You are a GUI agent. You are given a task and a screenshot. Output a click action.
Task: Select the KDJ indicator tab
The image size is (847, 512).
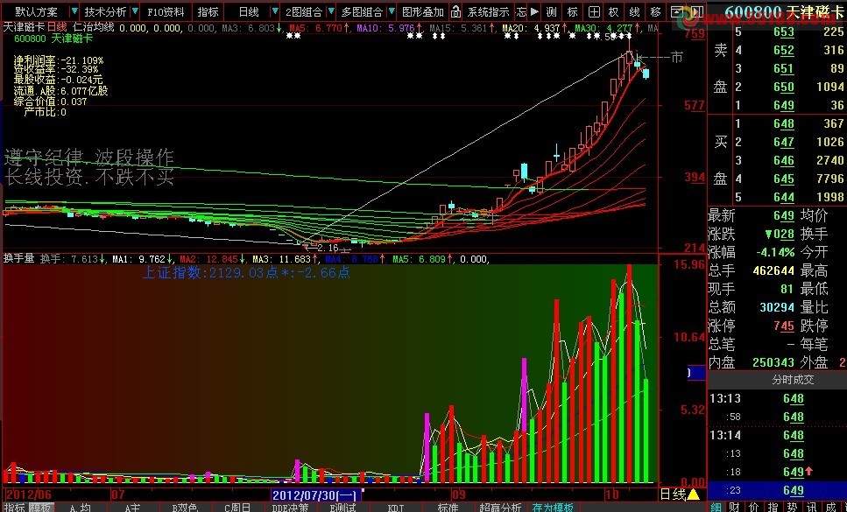pos(396,507)
